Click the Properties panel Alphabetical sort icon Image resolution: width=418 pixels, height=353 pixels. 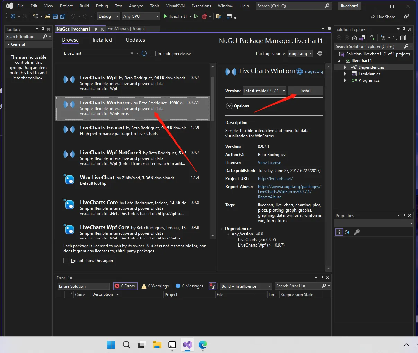point(347,232)
